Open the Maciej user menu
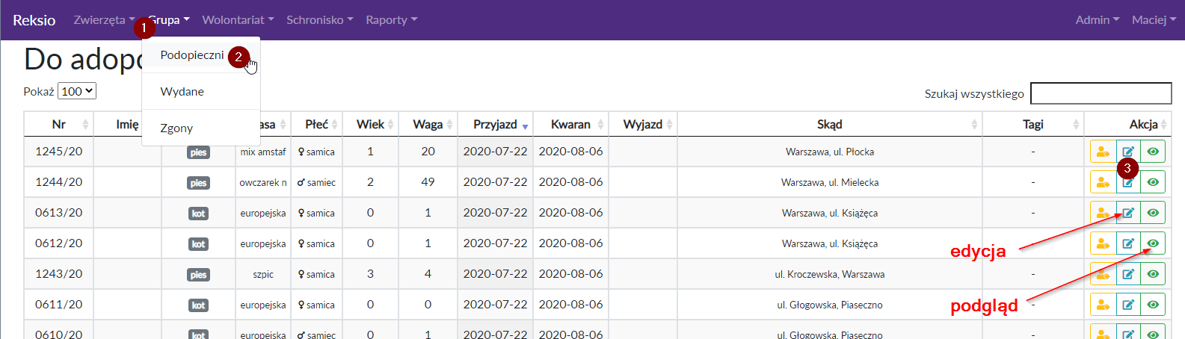 tap(1154, 20)
